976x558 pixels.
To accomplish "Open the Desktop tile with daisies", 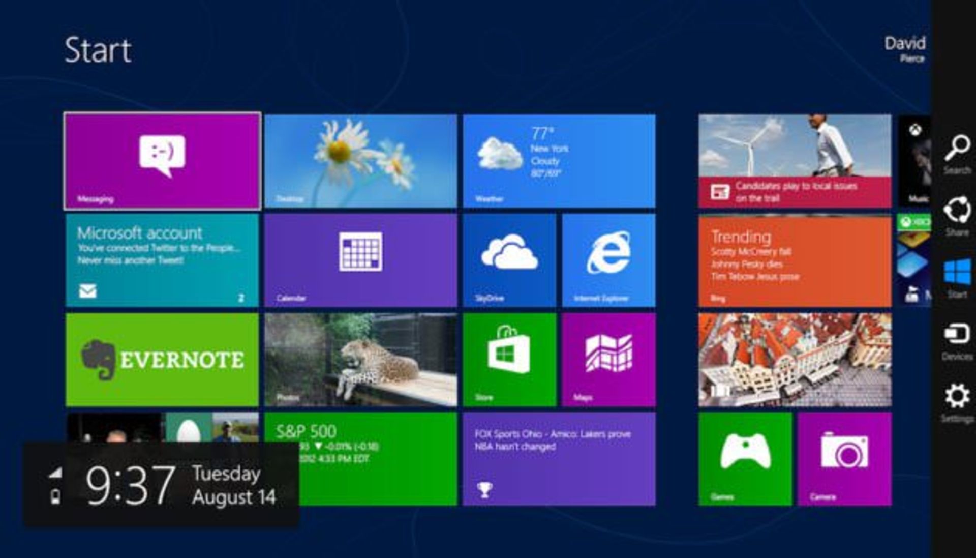I will [360, 161].
